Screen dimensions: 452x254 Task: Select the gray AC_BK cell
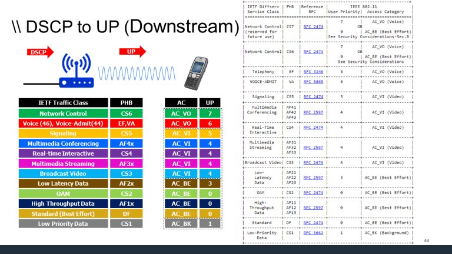point(181,223)
